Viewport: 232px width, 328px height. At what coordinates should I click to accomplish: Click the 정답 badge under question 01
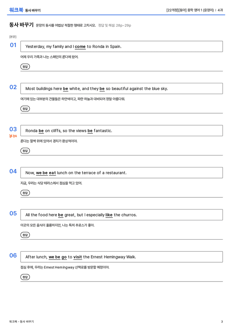coord(25,66)
